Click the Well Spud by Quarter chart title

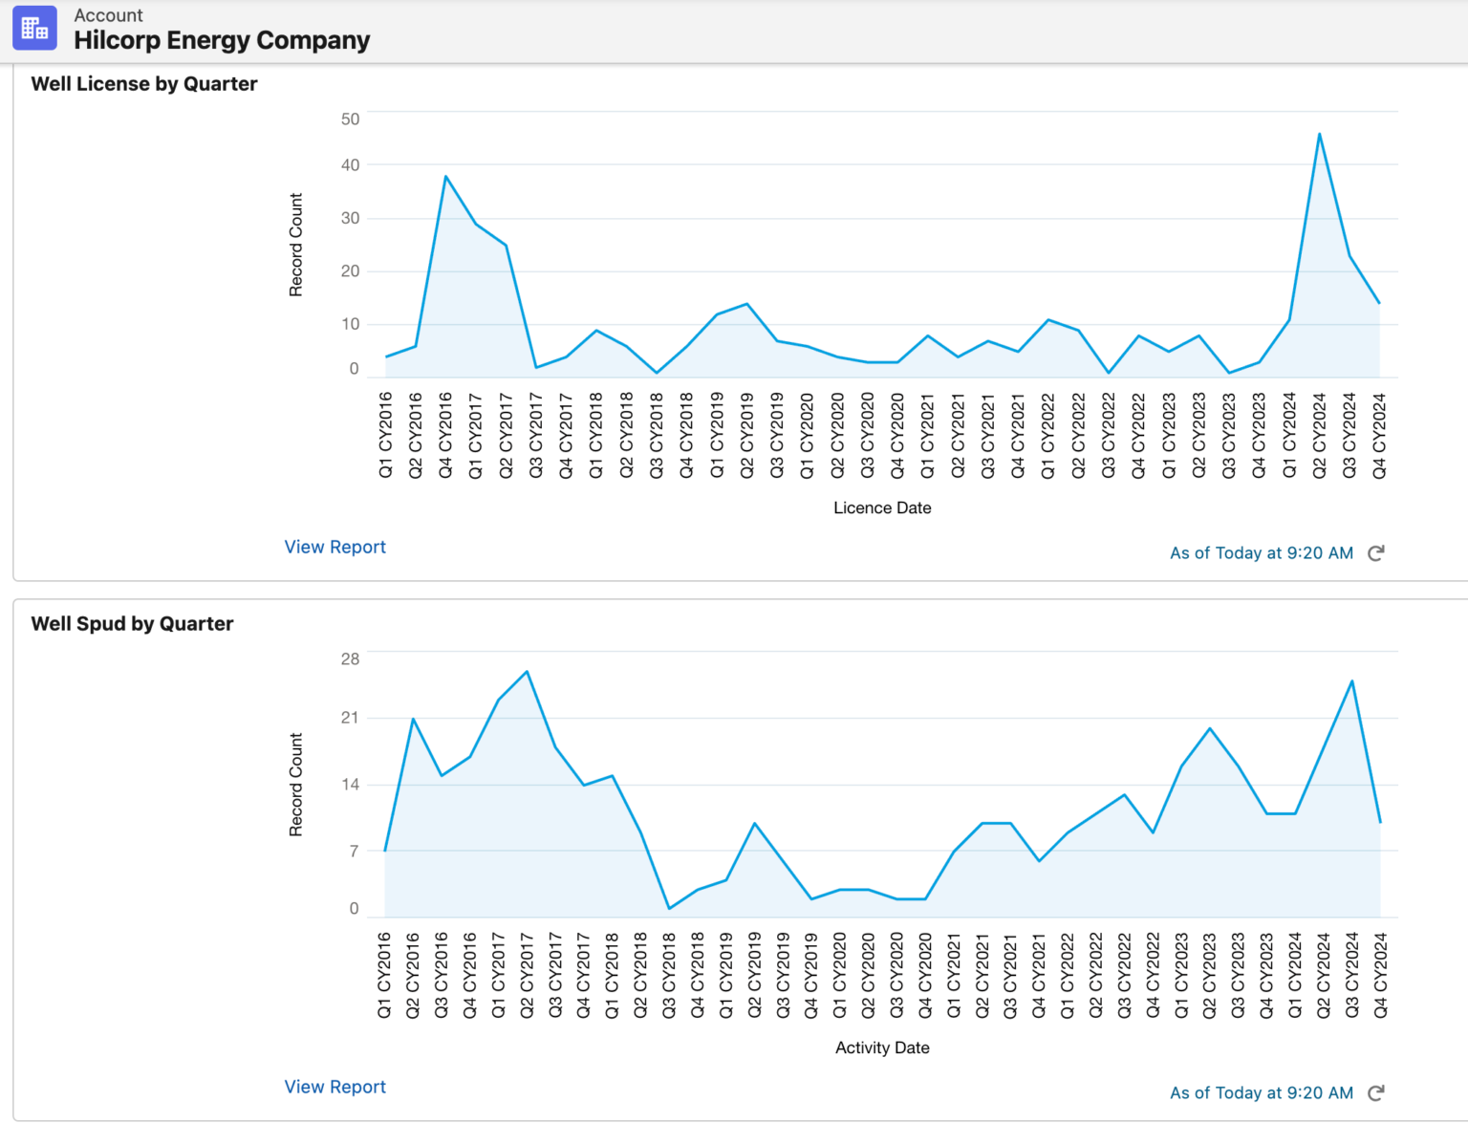[x=133, y=623]
